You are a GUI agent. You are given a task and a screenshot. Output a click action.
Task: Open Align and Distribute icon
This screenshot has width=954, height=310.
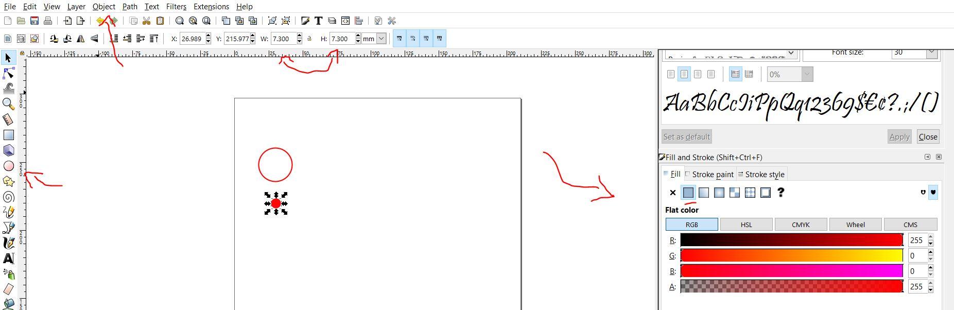[359, 21]
